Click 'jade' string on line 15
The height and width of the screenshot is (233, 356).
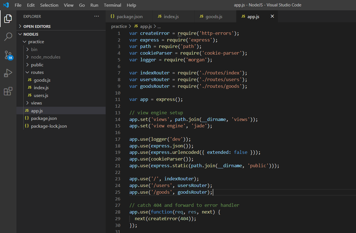tap(199, 126)
